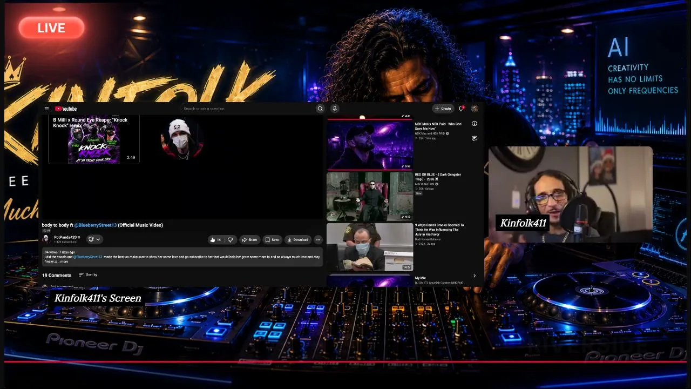Save the video to a playlist
The image size is (691, 389).
(272, 239)
